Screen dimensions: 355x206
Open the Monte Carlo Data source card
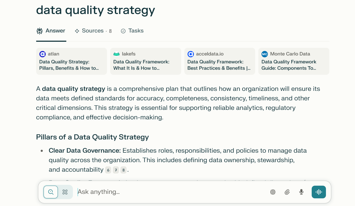294,61
